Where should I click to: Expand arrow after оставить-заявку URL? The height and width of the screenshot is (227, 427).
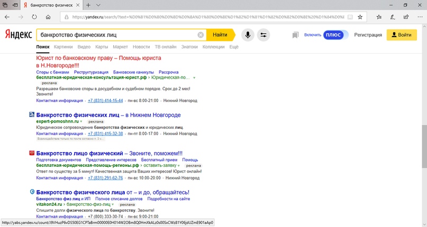pyautogui.click(x=179, y=166)
